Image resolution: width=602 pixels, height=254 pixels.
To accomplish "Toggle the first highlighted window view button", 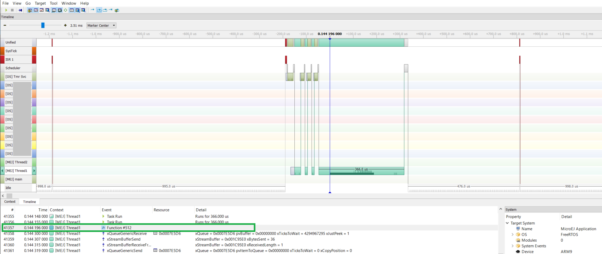I will [x=30, y=10].
